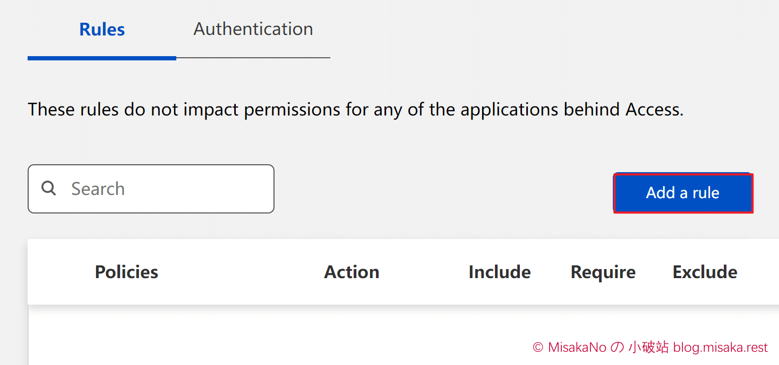Sort by the Action column
Image resolution: width=779 pixels, height=365 pixels.
coord(351,272)
